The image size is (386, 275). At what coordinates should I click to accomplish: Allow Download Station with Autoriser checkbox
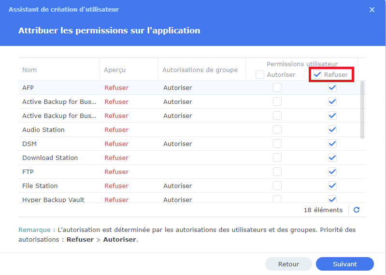pyautogui.click(x=277, y=158)
